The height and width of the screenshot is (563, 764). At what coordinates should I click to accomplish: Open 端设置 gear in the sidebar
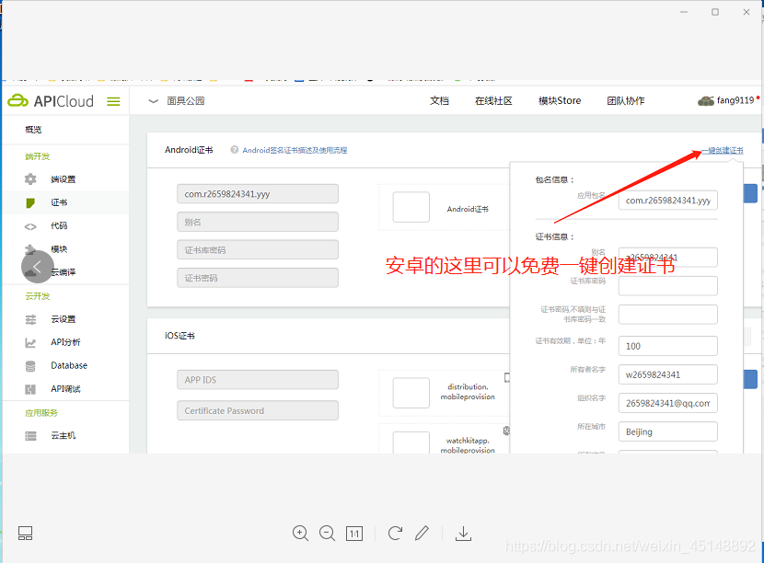(50, 179)
